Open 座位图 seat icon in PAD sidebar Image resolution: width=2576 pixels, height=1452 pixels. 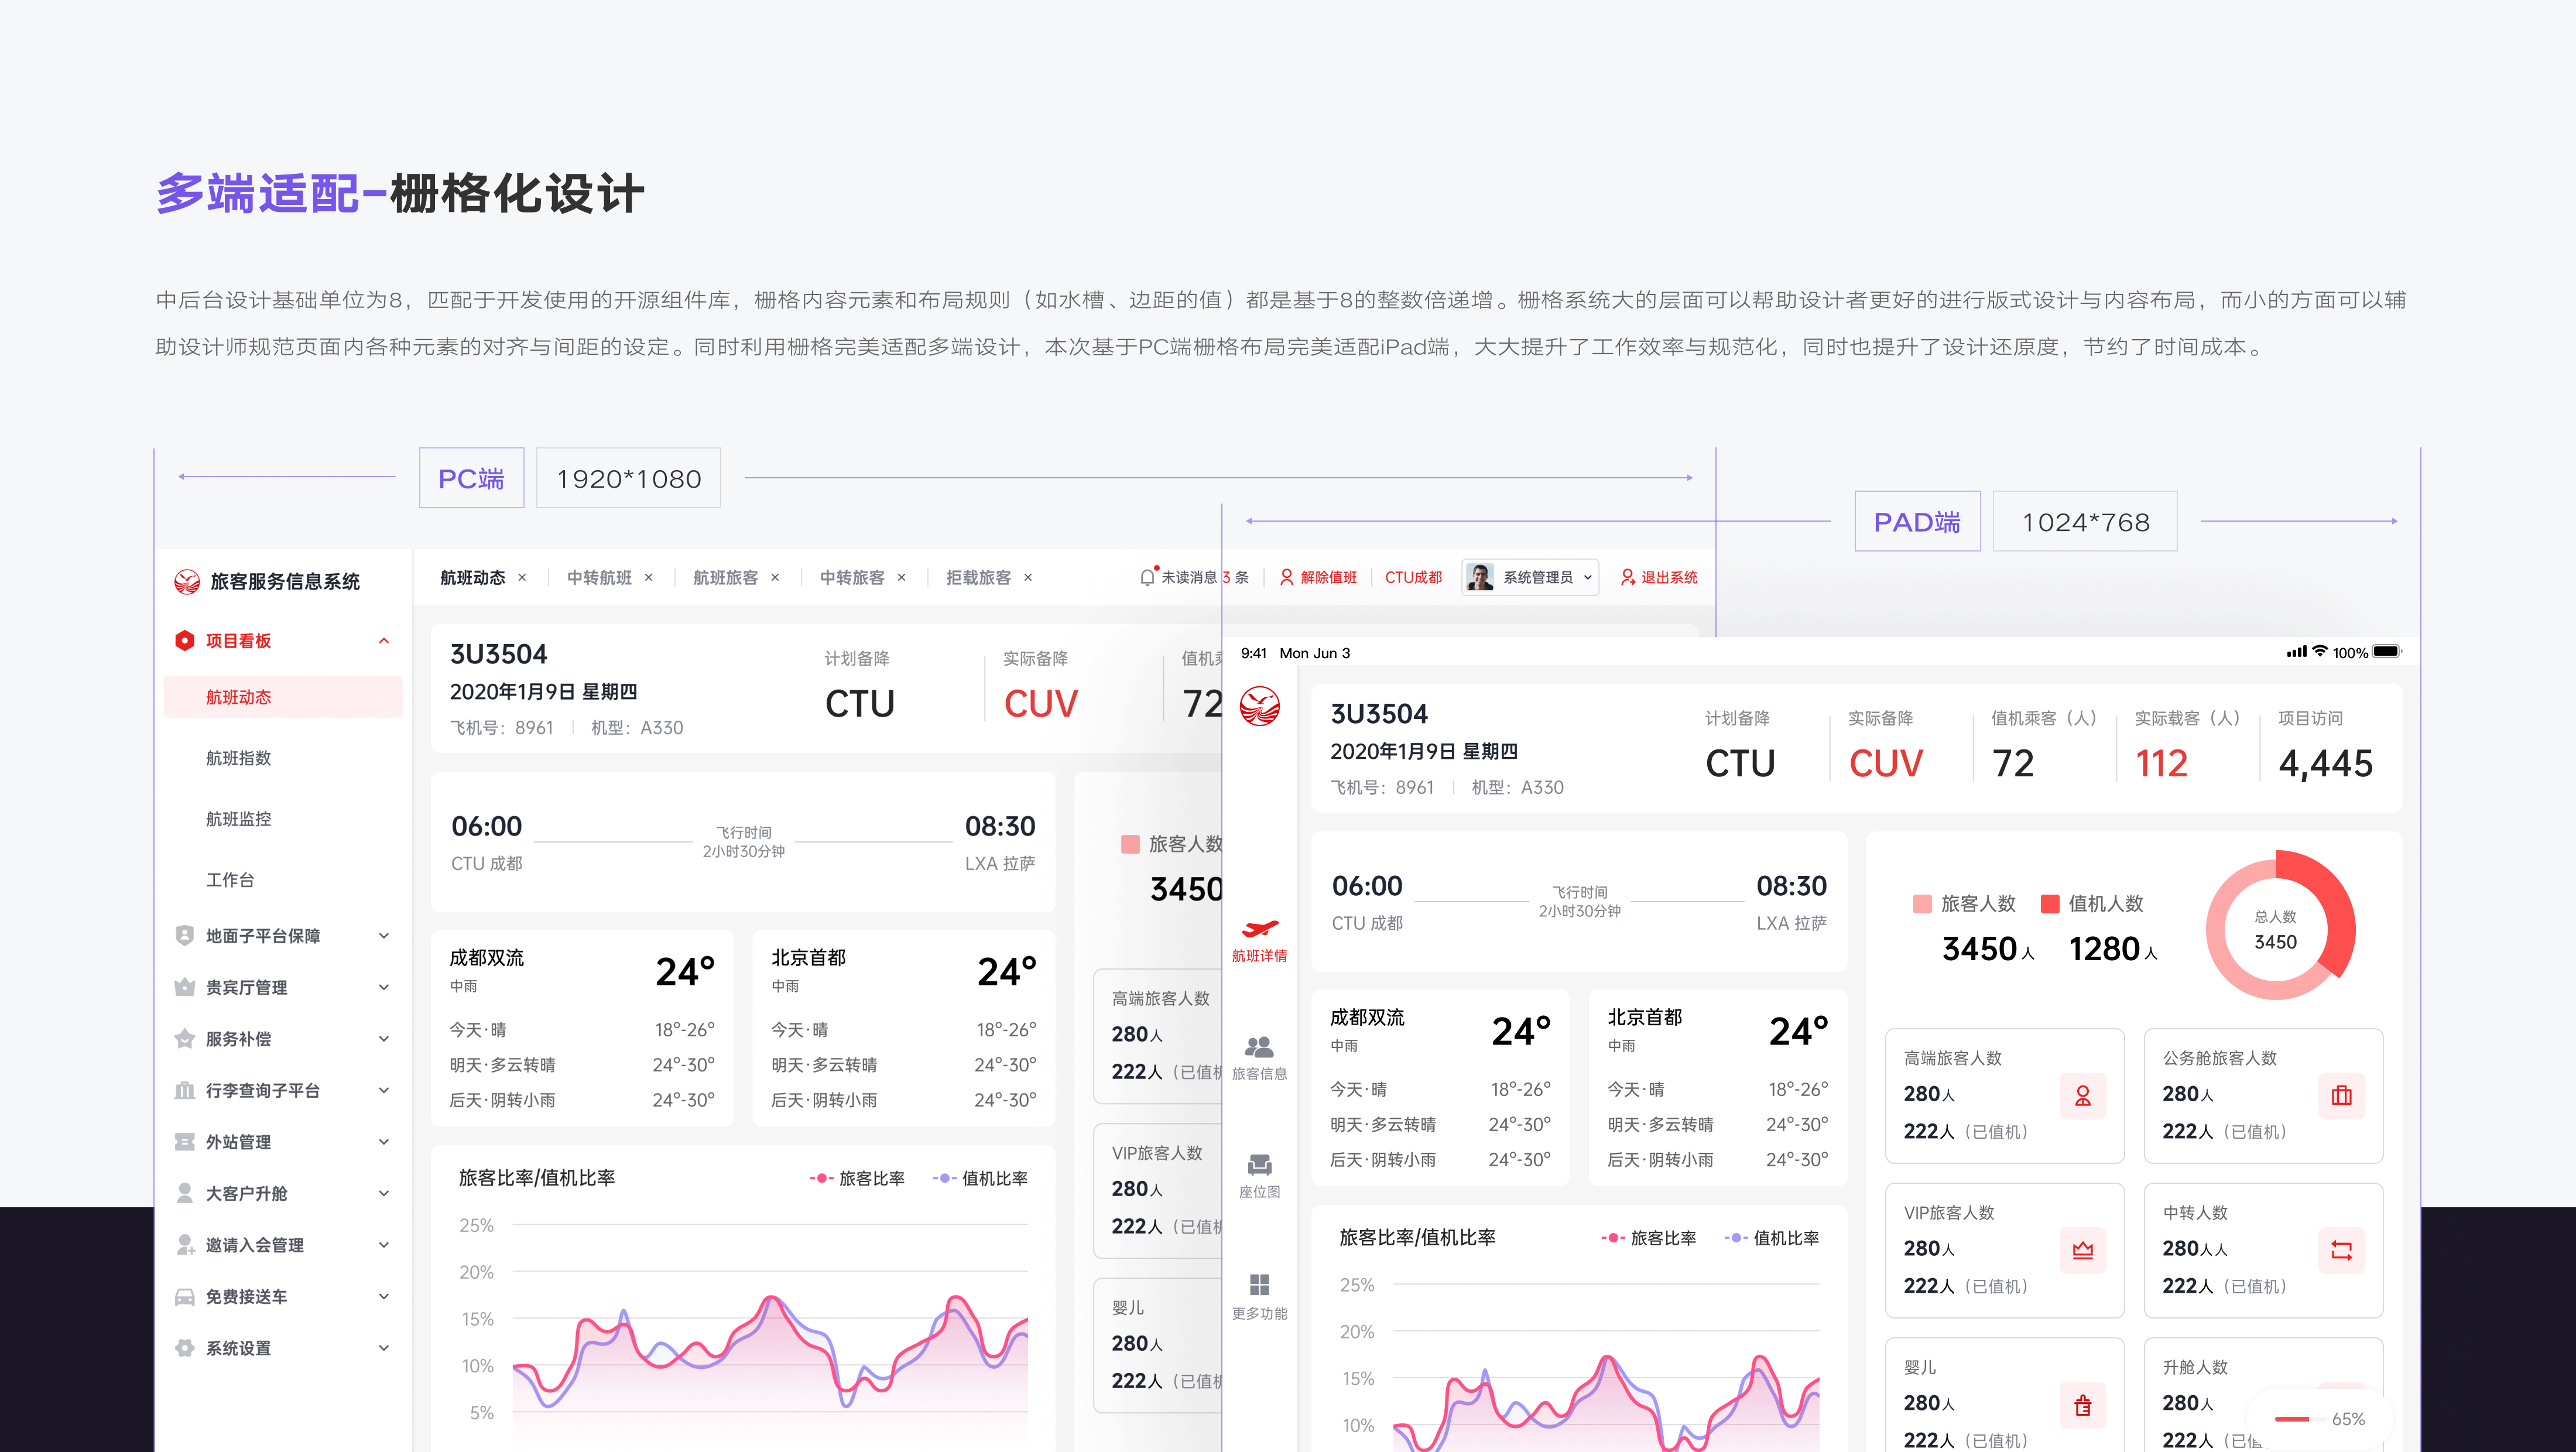coord(1259,1165)
